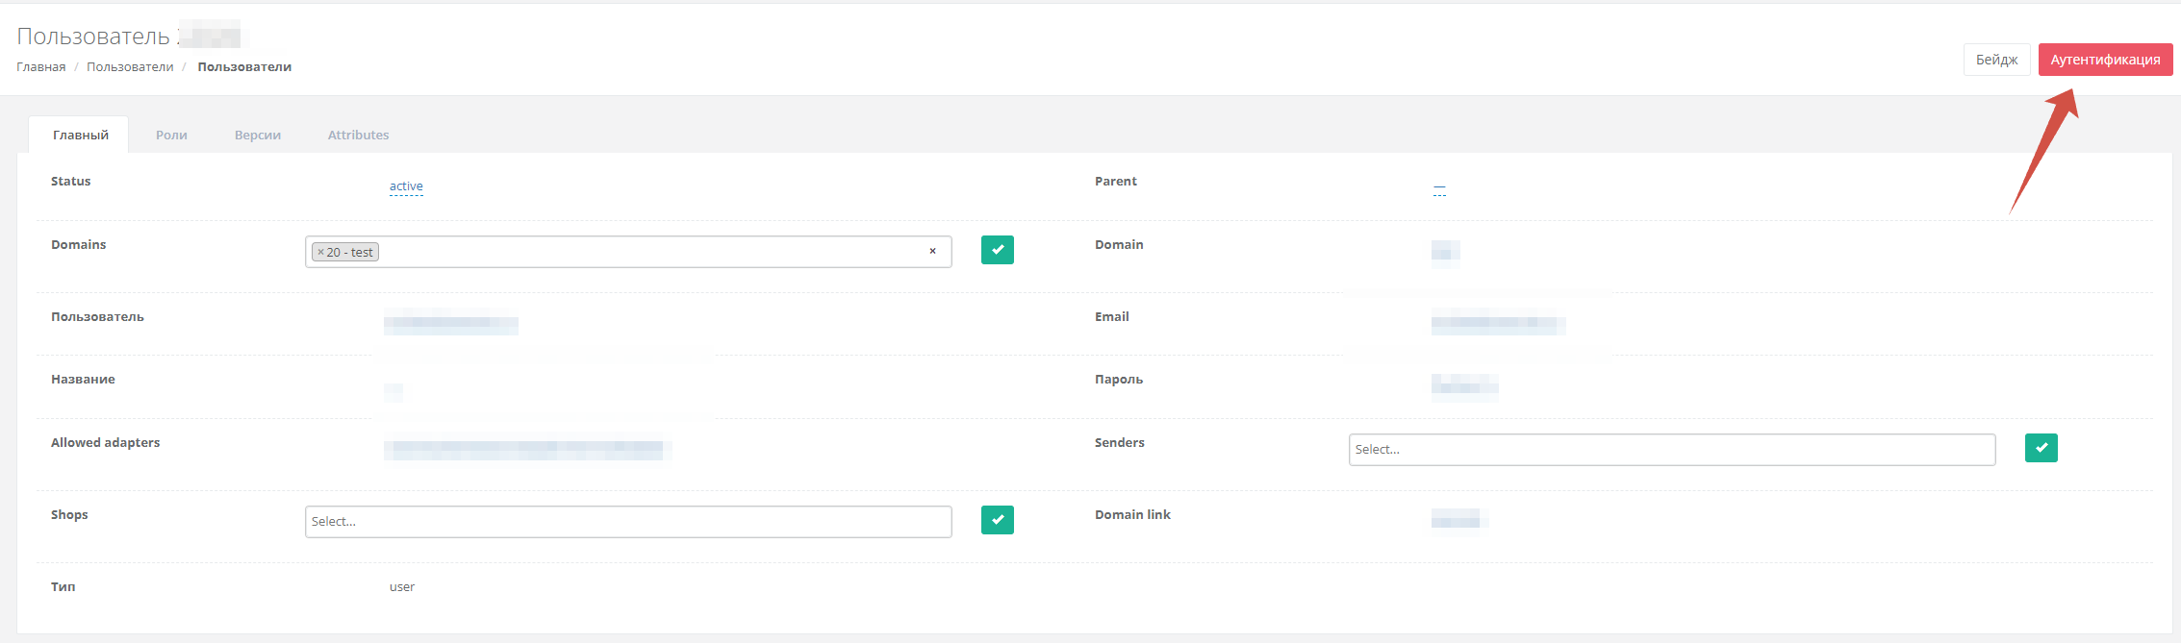This screenshot has height=643, width=2181.
Task: Open the Domains multi-select field
Action: pos(628,252)
